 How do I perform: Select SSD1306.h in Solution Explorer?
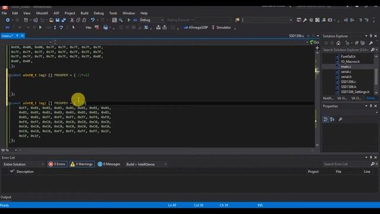click(x=349, y=87)
